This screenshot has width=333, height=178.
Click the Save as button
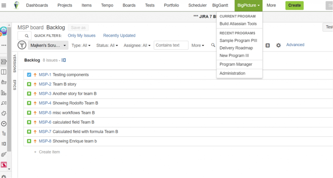78,28
